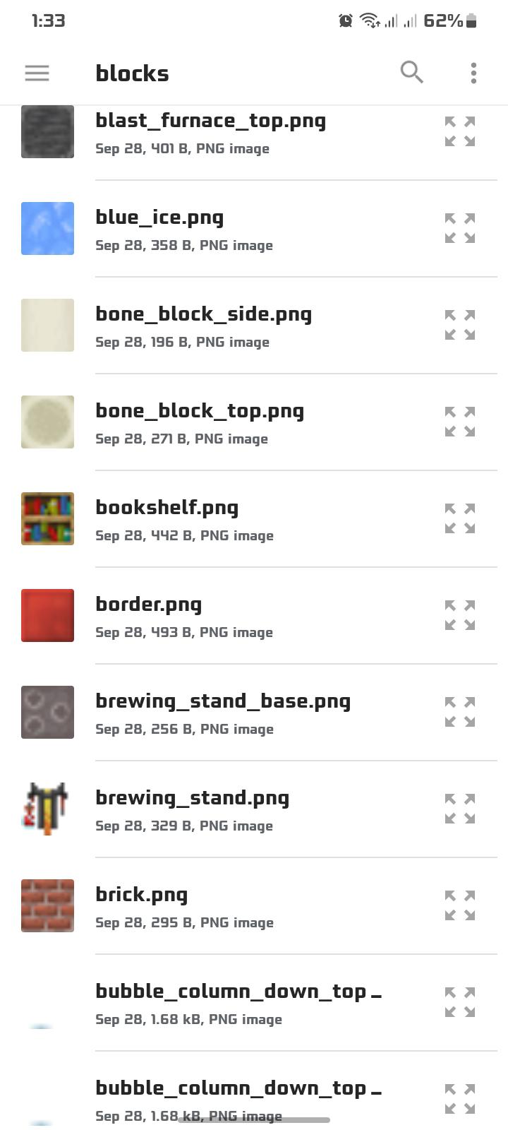Click fullscreen arrows beside bone_block_top.png
This screenshot has width=508, height=1130.
click(460, 422)
